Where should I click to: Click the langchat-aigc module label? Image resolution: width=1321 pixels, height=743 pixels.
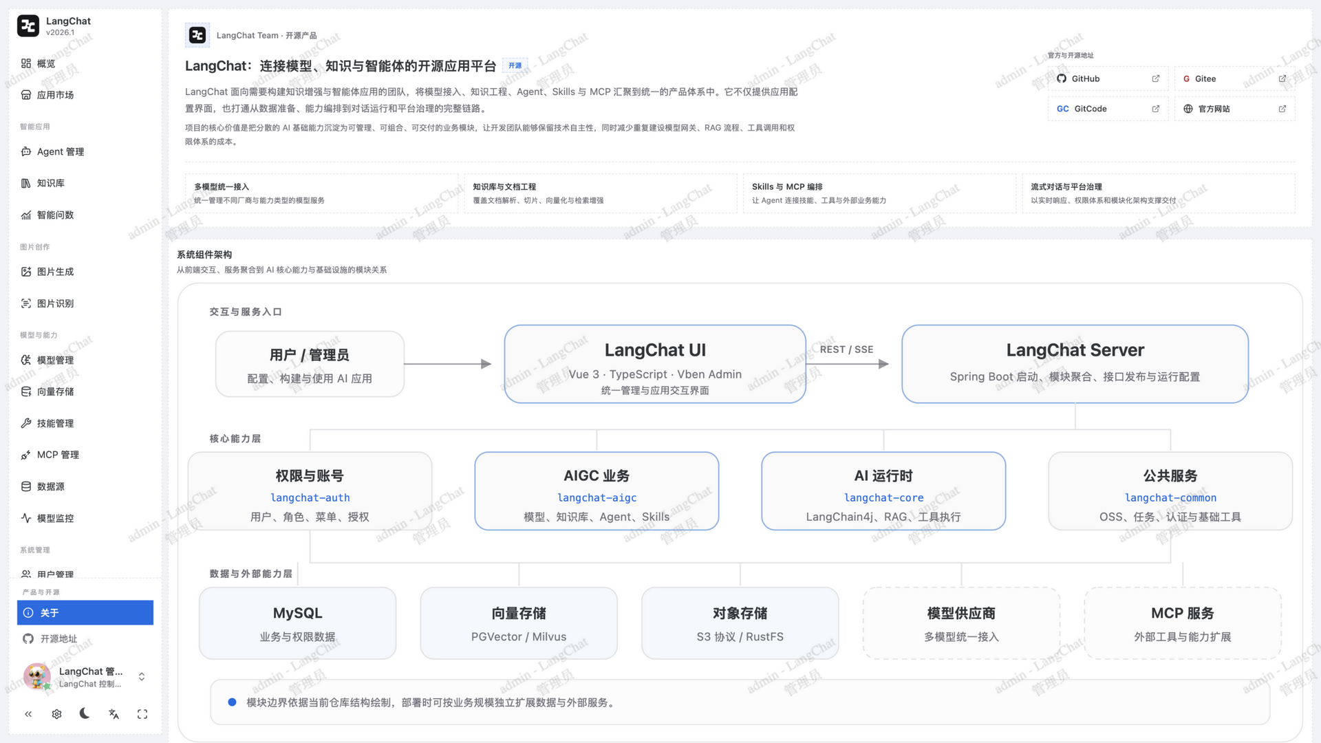[x=597, y=497]
